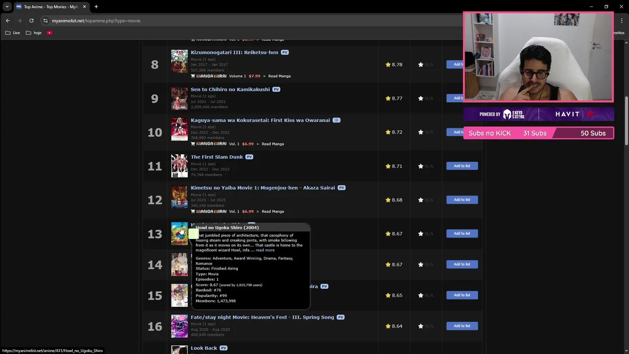This screenshot has height=354, width=629.
Task: Click Manga Mirai cart icon under Kaguya-sama
Action: click(193, 144)
